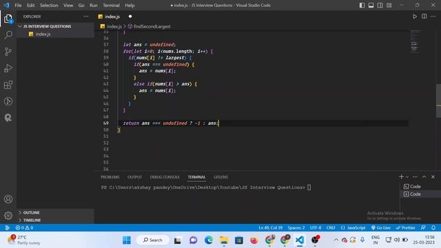Open errors and warnings status indicator
The image size is (441, 248).
(x=25, y=228)
